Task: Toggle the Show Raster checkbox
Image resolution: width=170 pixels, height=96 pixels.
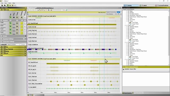Action: pos(116,14)
